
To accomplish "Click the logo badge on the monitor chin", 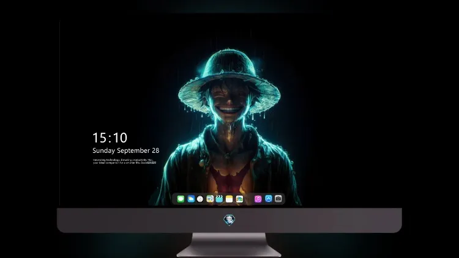I will (229, 219).
